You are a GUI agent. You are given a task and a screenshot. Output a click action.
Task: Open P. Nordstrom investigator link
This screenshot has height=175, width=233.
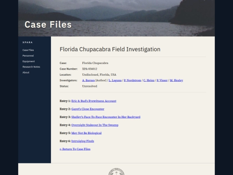[132, 80]
